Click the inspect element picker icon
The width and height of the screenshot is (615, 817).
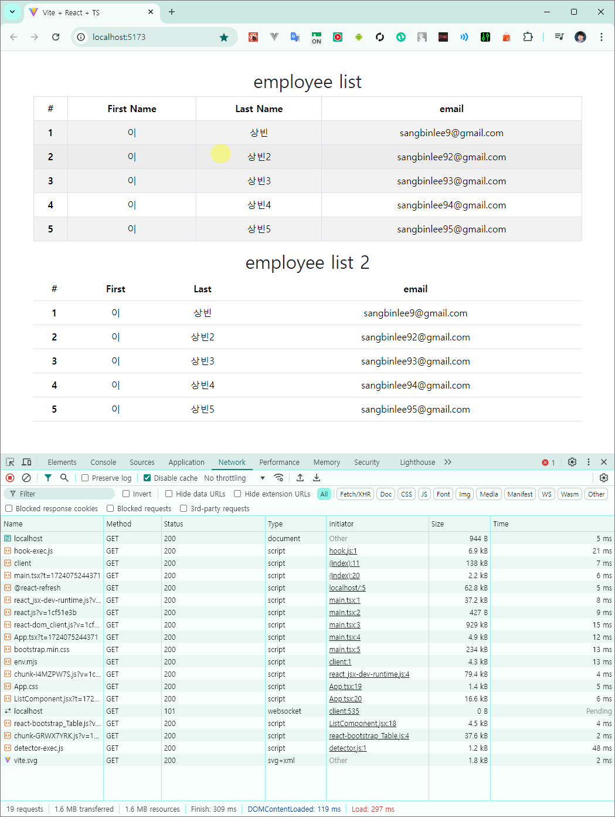(10, 462)
